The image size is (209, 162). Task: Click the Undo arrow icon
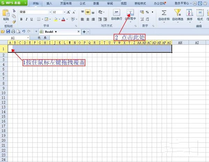click(x=24, y=31)
